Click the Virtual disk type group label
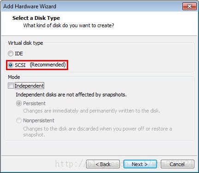 [x=25, y=43]
